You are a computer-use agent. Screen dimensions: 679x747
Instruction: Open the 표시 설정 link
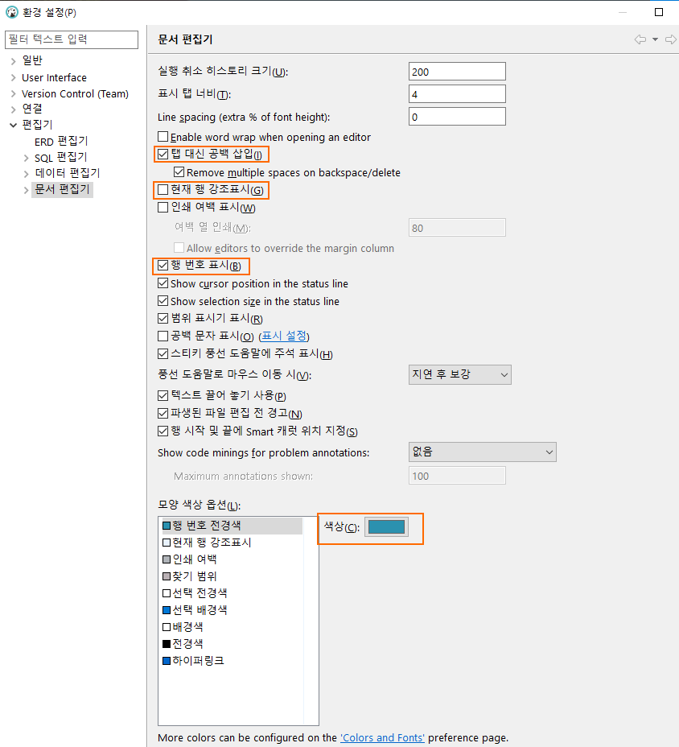pyautogui.click(x=284, y=336)
